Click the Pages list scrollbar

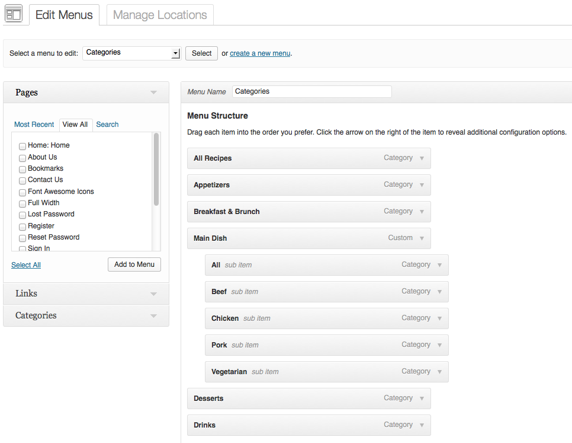click(x=156, y=169)
